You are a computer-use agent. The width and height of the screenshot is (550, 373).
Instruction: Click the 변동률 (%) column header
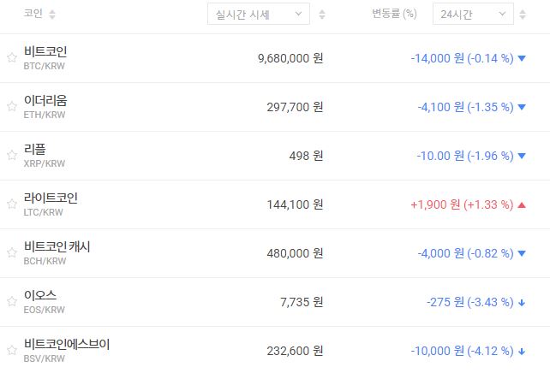coord(393,15)
